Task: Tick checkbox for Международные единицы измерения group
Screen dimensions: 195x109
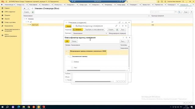Action: pyautogui.click(x=68, y=51)
